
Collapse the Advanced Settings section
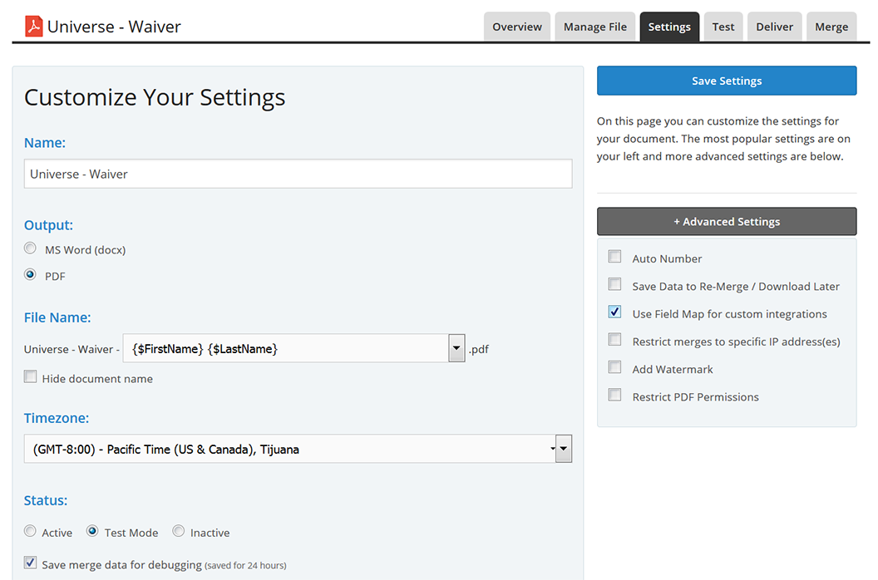[x=726, y=222]
